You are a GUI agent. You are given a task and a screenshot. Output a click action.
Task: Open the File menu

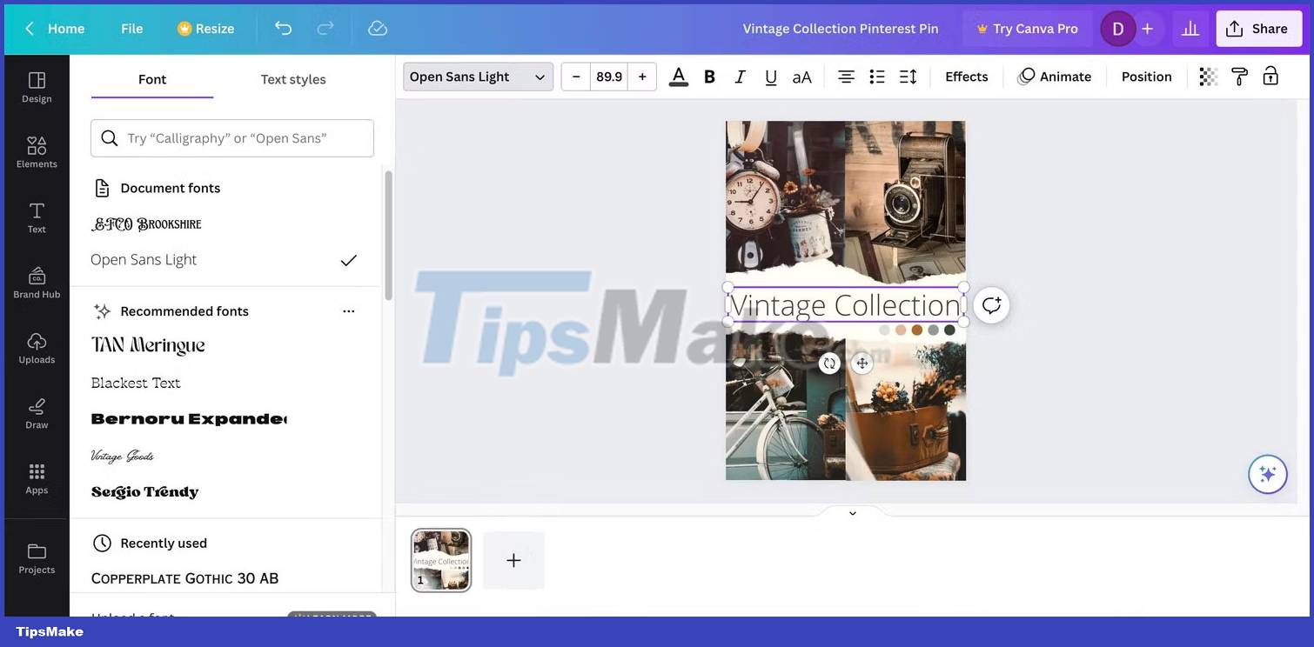[x=131, y=27]
